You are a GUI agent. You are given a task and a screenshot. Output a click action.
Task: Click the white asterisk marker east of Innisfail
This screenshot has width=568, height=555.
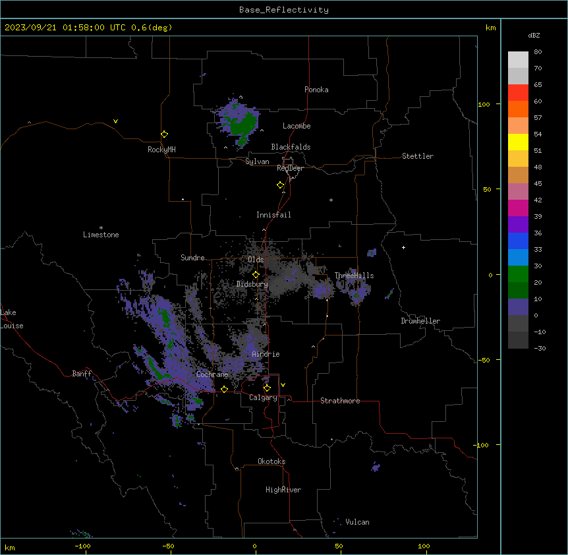tap(331, 200)
